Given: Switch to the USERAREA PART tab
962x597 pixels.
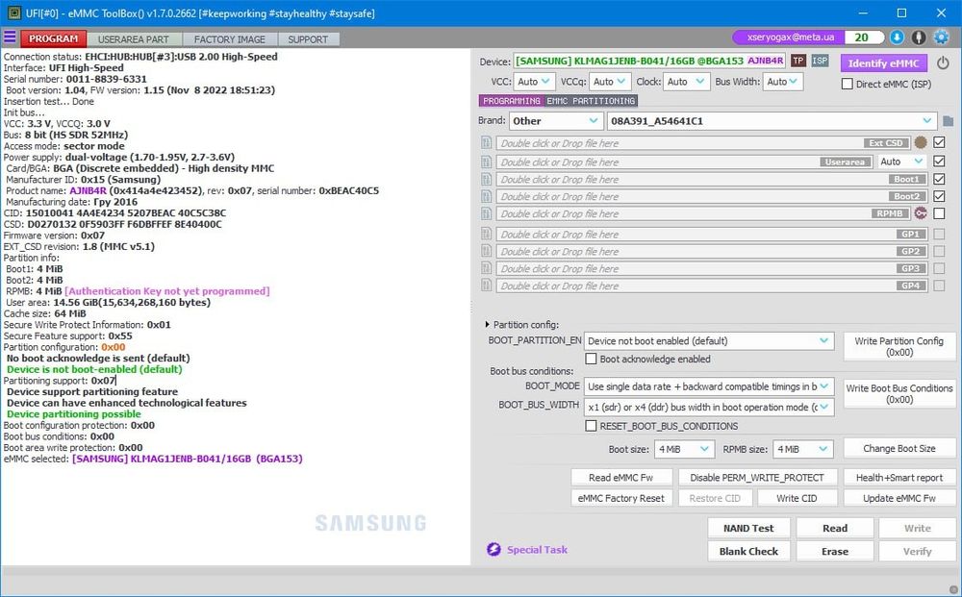Looking at the screenshot, I should click(x=133, y=39).
